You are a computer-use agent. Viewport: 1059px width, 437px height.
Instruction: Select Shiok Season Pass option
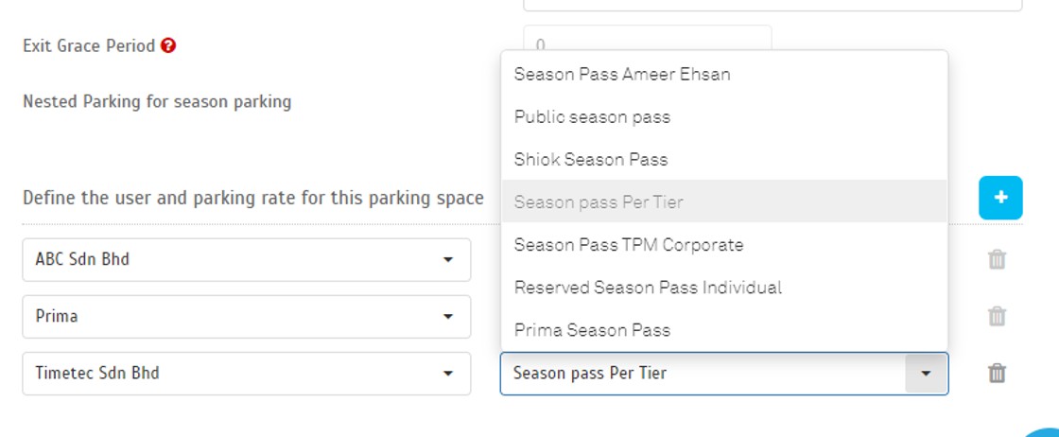pos(591,160)
